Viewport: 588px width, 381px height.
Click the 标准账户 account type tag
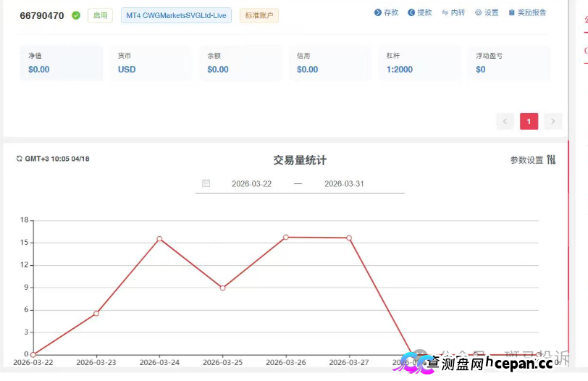tap(259, 15)
